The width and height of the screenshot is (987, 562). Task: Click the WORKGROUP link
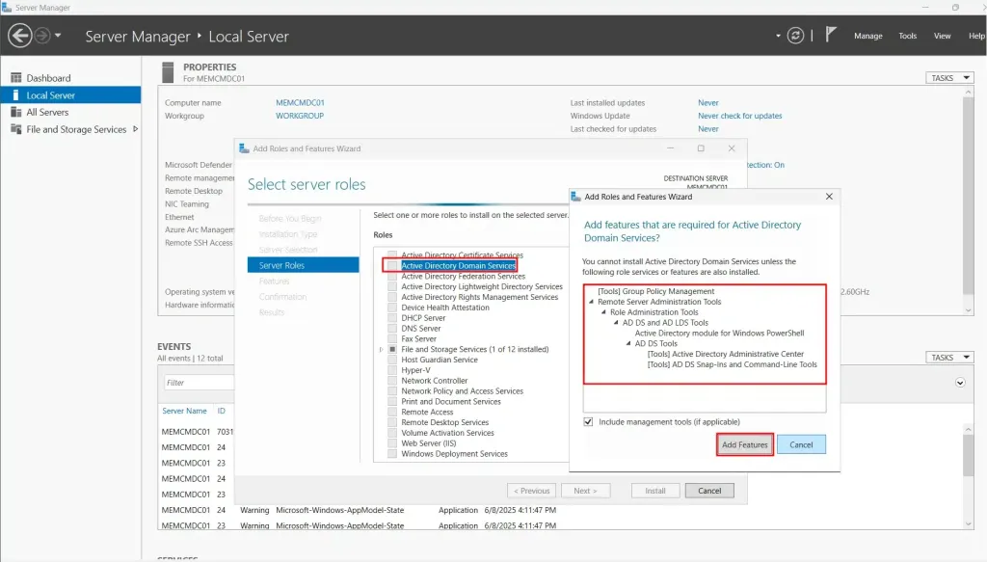pos(300,116)
